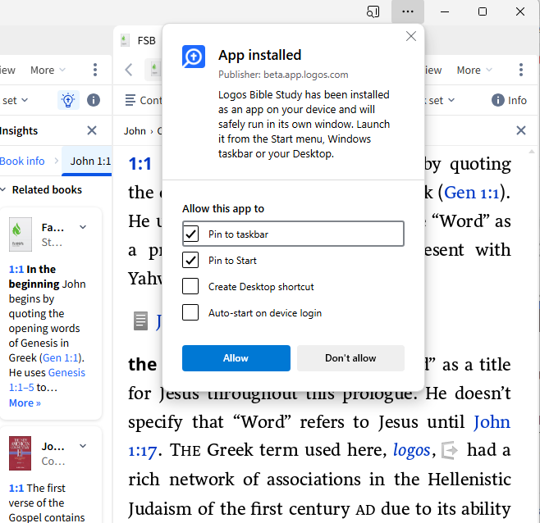Image resolution: width=540 pixels, height=523 pixels.
Task: Toggle Pin to Start checkbox
Action: click(x=190, y=260)
